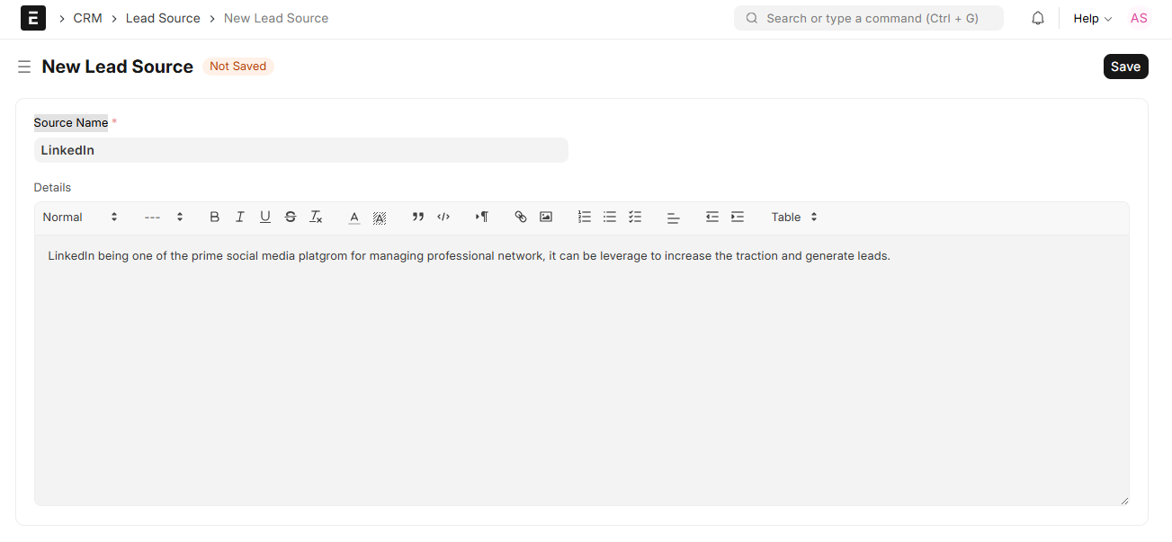The width and height of the screenshot is (1172, 542).
Task: Decrease indent in the editor
Action: [712, 217]
